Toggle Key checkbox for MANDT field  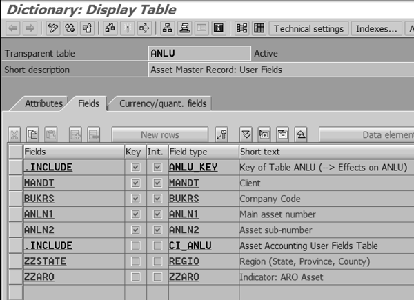tap(135, 183)
